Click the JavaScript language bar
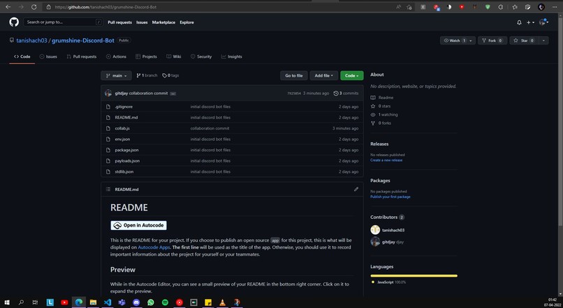Viewport: 563px width, 308px height. pos(414,276)
